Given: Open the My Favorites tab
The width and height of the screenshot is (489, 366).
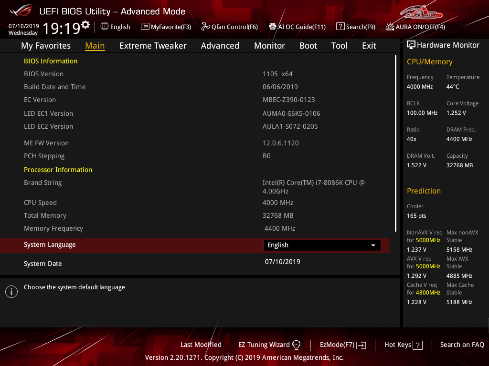Looking at the screenshot, I should pos(46,46).
